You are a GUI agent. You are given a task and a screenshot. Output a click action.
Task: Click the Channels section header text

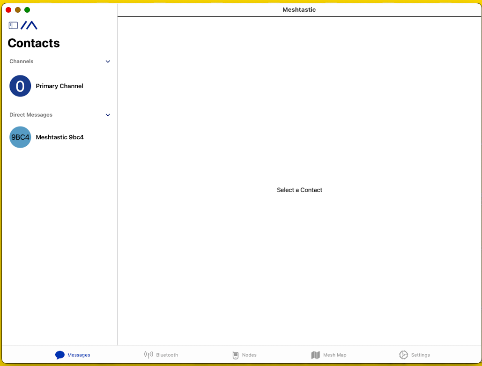pyautogui.click(x=21, y=61)
